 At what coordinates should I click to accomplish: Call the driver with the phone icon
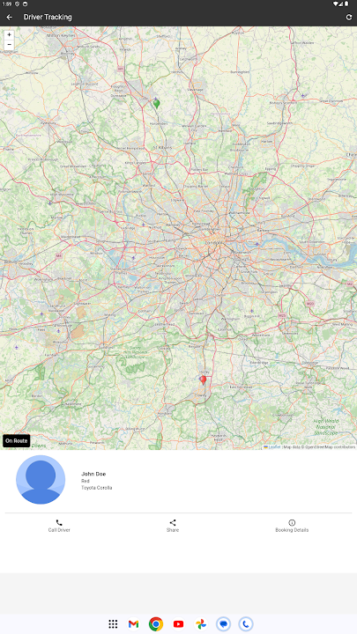(59, 522)
